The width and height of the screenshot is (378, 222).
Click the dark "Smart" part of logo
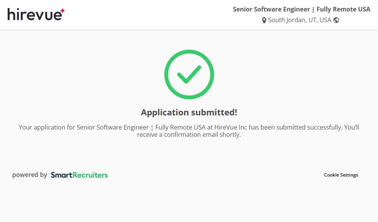[61, 175]
